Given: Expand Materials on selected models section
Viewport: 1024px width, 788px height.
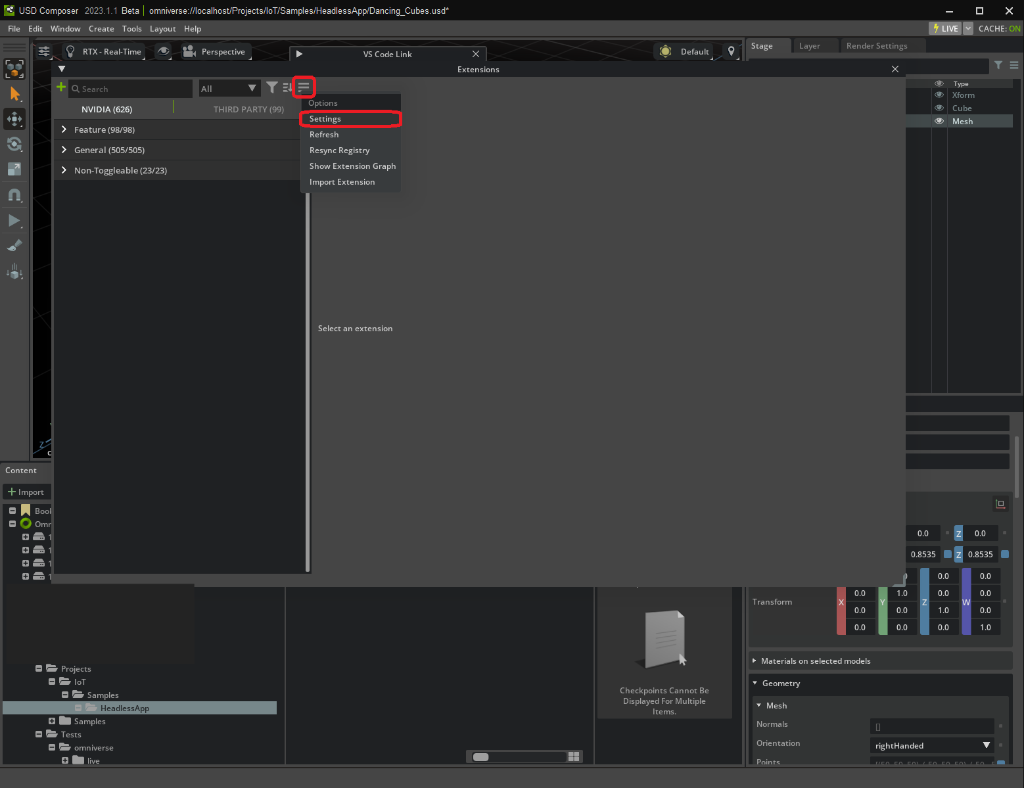Looking at the screenshot, I should [755, 661].
